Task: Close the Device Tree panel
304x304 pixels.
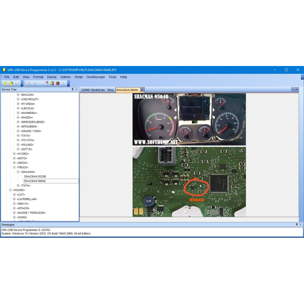Action: click(x=76, y=89)
